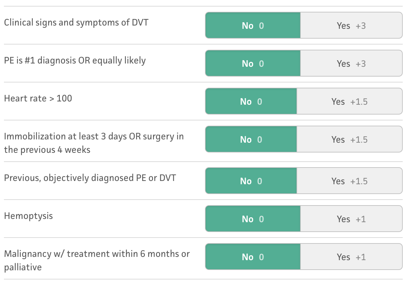Click the Malignancy w/ treatment criterion text
Viewport: 406px width, 286px height.
tap(97, 254)
